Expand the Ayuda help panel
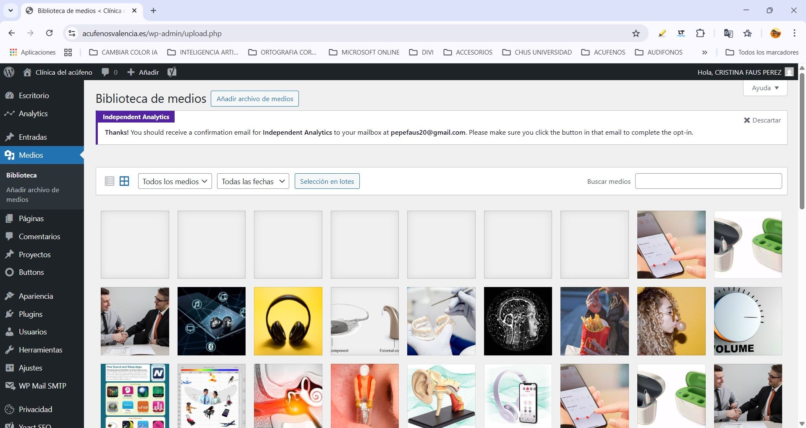The width and height of the screenshot is (806, 428). pos(765,88)
